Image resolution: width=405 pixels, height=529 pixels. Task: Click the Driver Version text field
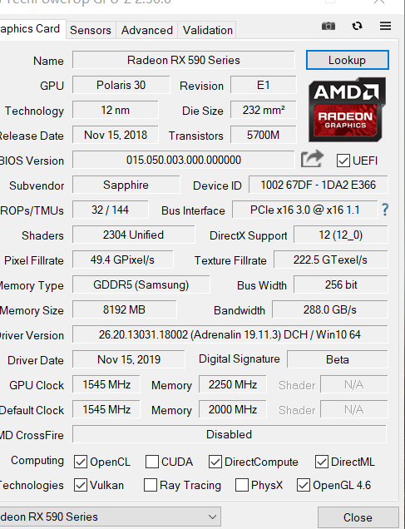[x=230, y=334]
